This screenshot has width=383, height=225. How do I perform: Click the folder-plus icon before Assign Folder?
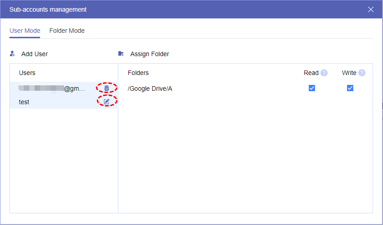point(121,54)
